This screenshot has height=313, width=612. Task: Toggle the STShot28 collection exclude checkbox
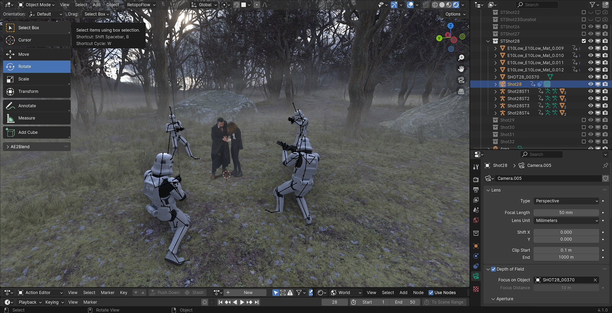pyautogui.click(x=584, y=41)
